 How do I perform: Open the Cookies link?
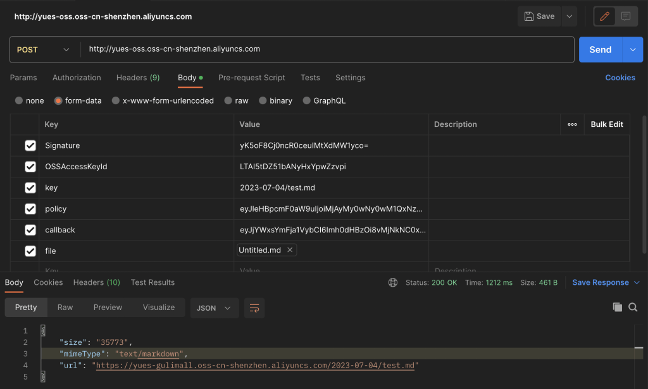coord(620,78)
